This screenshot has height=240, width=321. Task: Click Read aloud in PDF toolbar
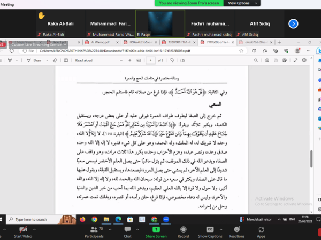pos(84,60)
